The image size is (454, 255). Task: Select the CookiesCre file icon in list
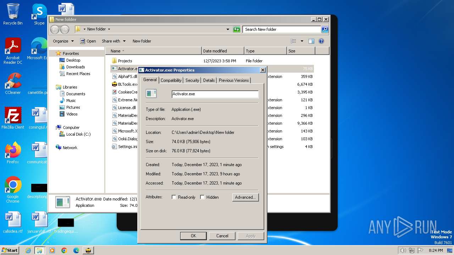(x=114, y=92)
